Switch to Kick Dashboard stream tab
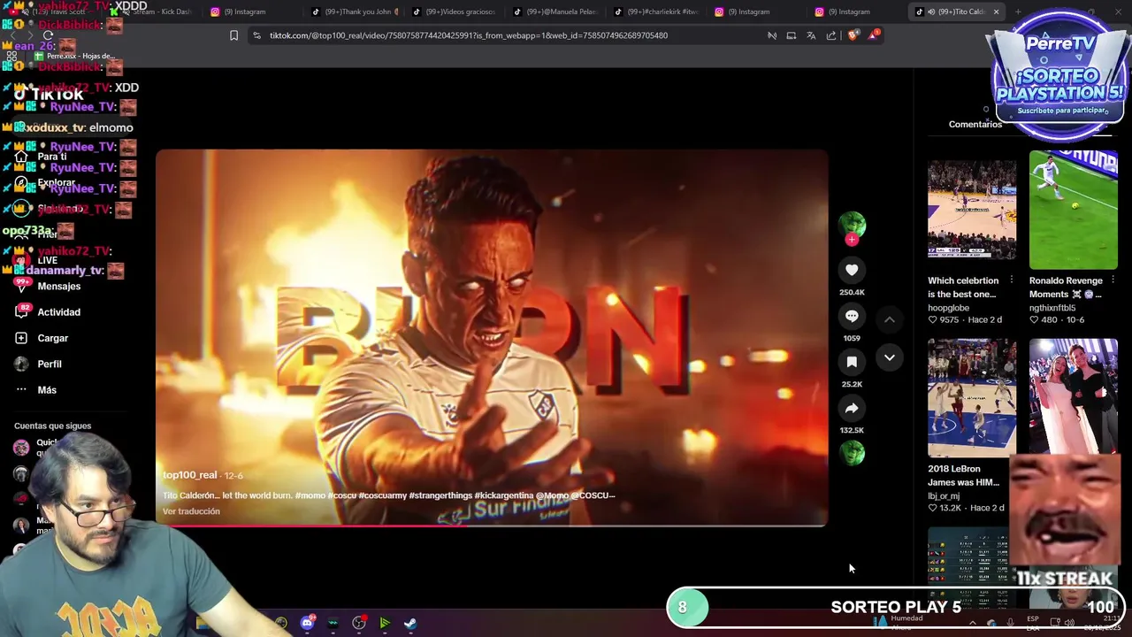The width and height of the screenshot is (1132, 637). click(155, 12)
